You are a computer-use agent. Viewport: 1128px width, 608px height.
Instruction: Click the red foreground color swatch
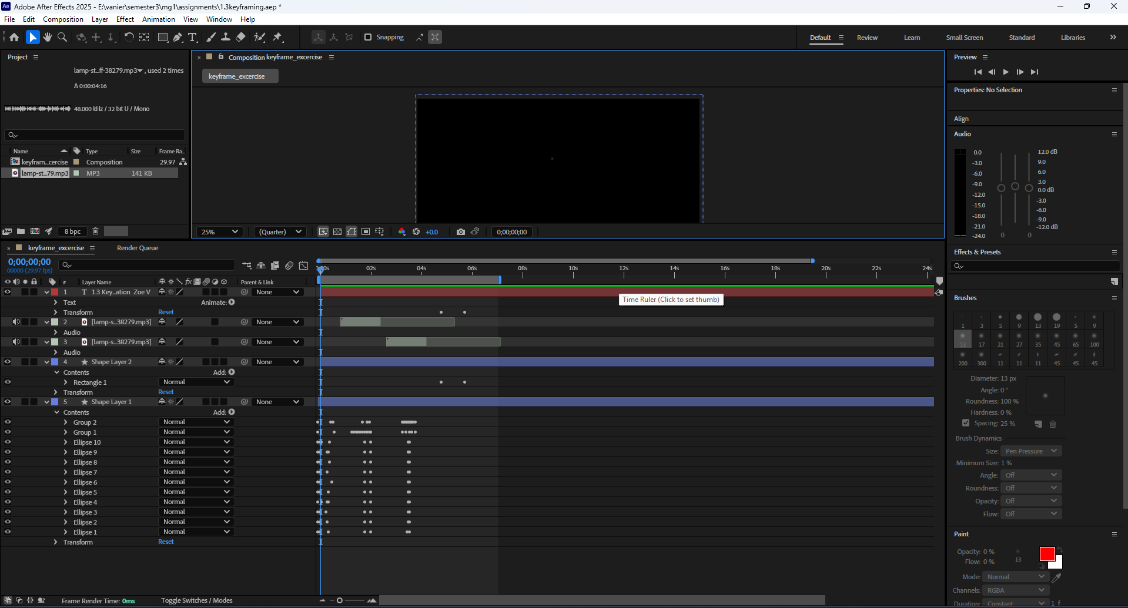(x=1046, y=554)
